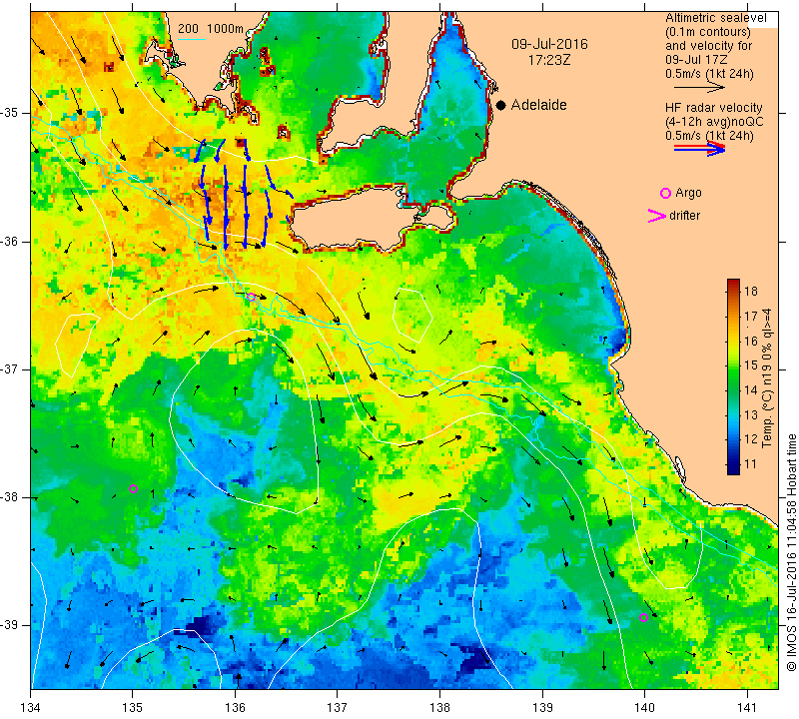The height and width of the screenshot is (719, 799).
Task: Click the time text 17:23Z
Action: pos(549,60)
